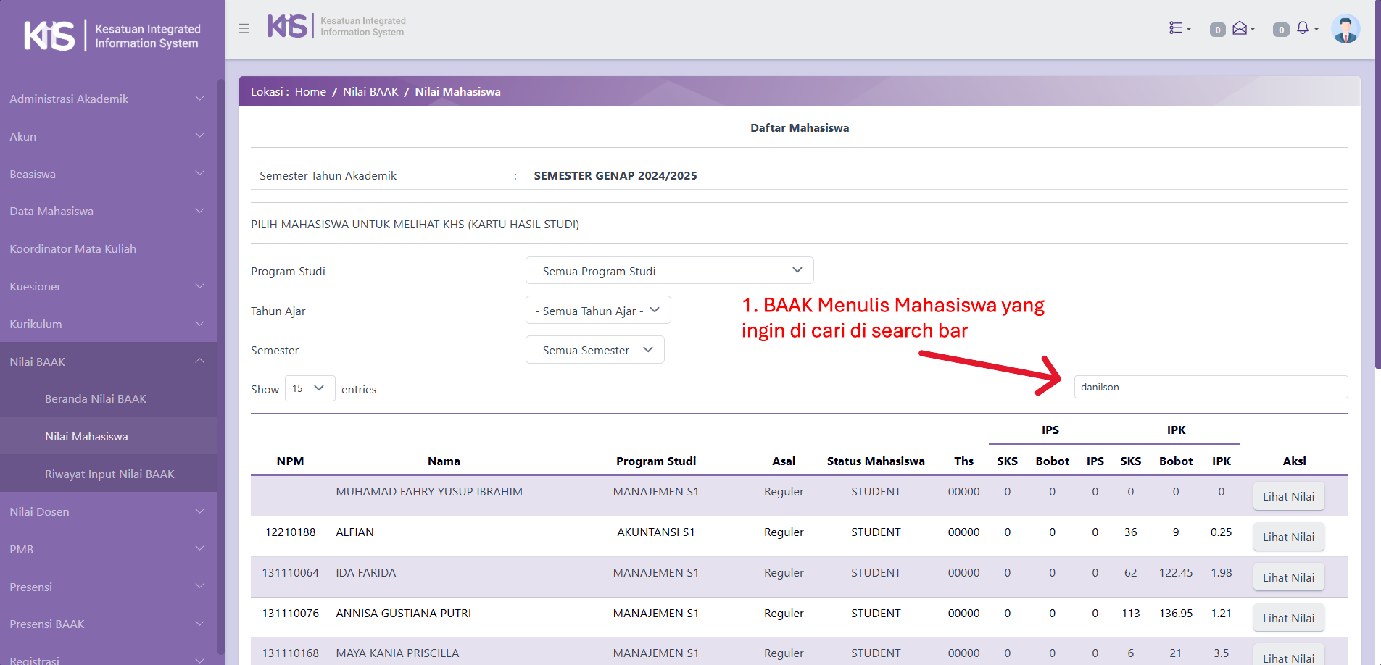Expand the Administrasi Akademik menu
Image resolution: width=1381 pixels, height=665 pixels.
click(x=109, y=99)
